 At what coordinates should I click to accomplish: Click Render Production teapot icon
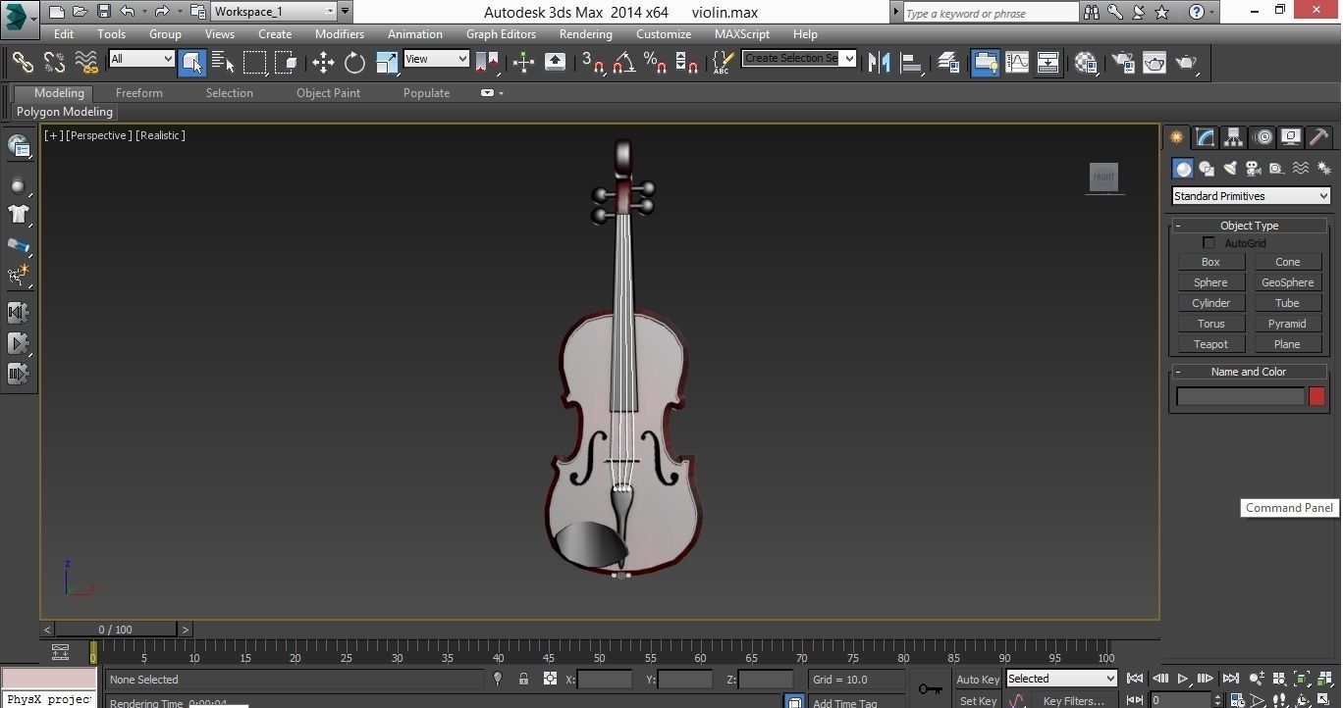1187,63
